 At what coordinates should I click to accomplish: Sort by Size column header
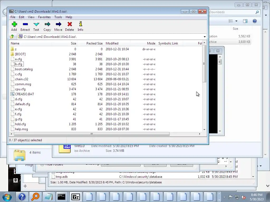point(64,43)
